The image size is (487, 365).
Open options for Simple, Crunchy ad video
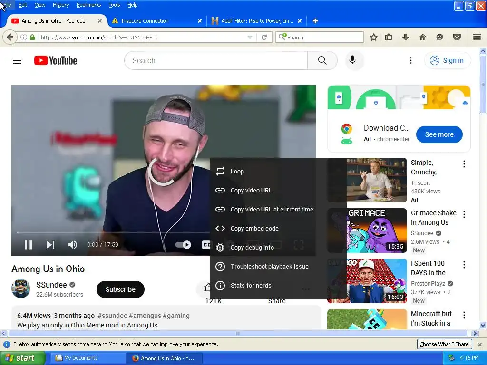tap(464, 164)
